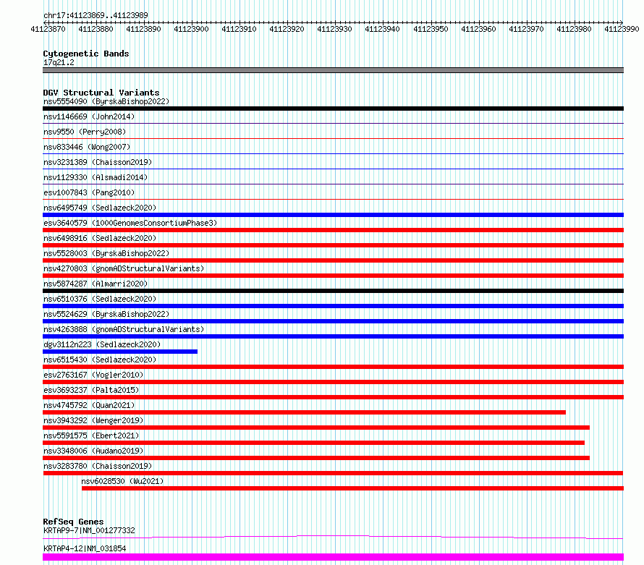Image resolution: width=644 pixels, height=565 pixels.
Task: Select nsv5528003 (ByrskaBishop2022) label
Action: (106, 253)
